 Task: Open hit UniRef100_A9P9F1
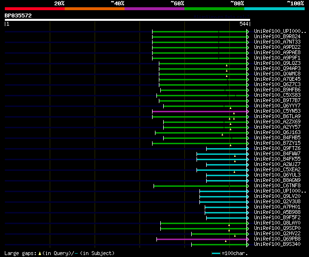click(x=277, y=58)
